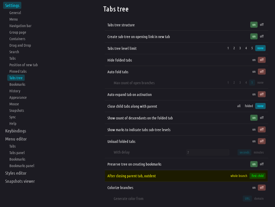Choose 'all' for Close child tabs along with parent

[x=239, y=106]
